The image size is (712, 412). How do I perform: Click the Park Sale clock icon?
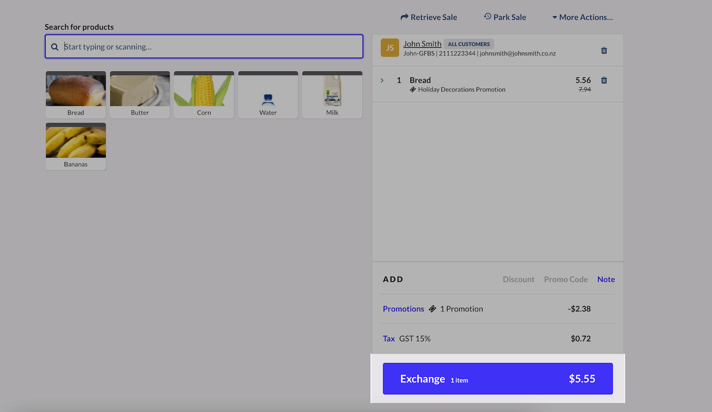[x=487, y=17]
